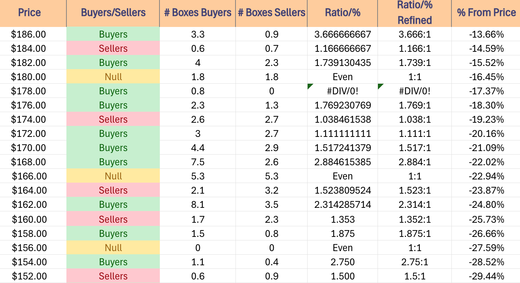Viewport: 520px width, 283px height.
Task: Click the $156.00 price cell
Action: [x=33, y=248]
